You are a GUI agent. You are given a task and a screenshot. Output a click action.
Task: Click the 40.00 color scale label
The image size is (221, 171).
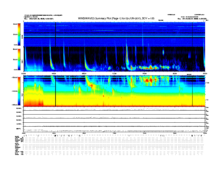pyautogui.click(x=15, y=24)
